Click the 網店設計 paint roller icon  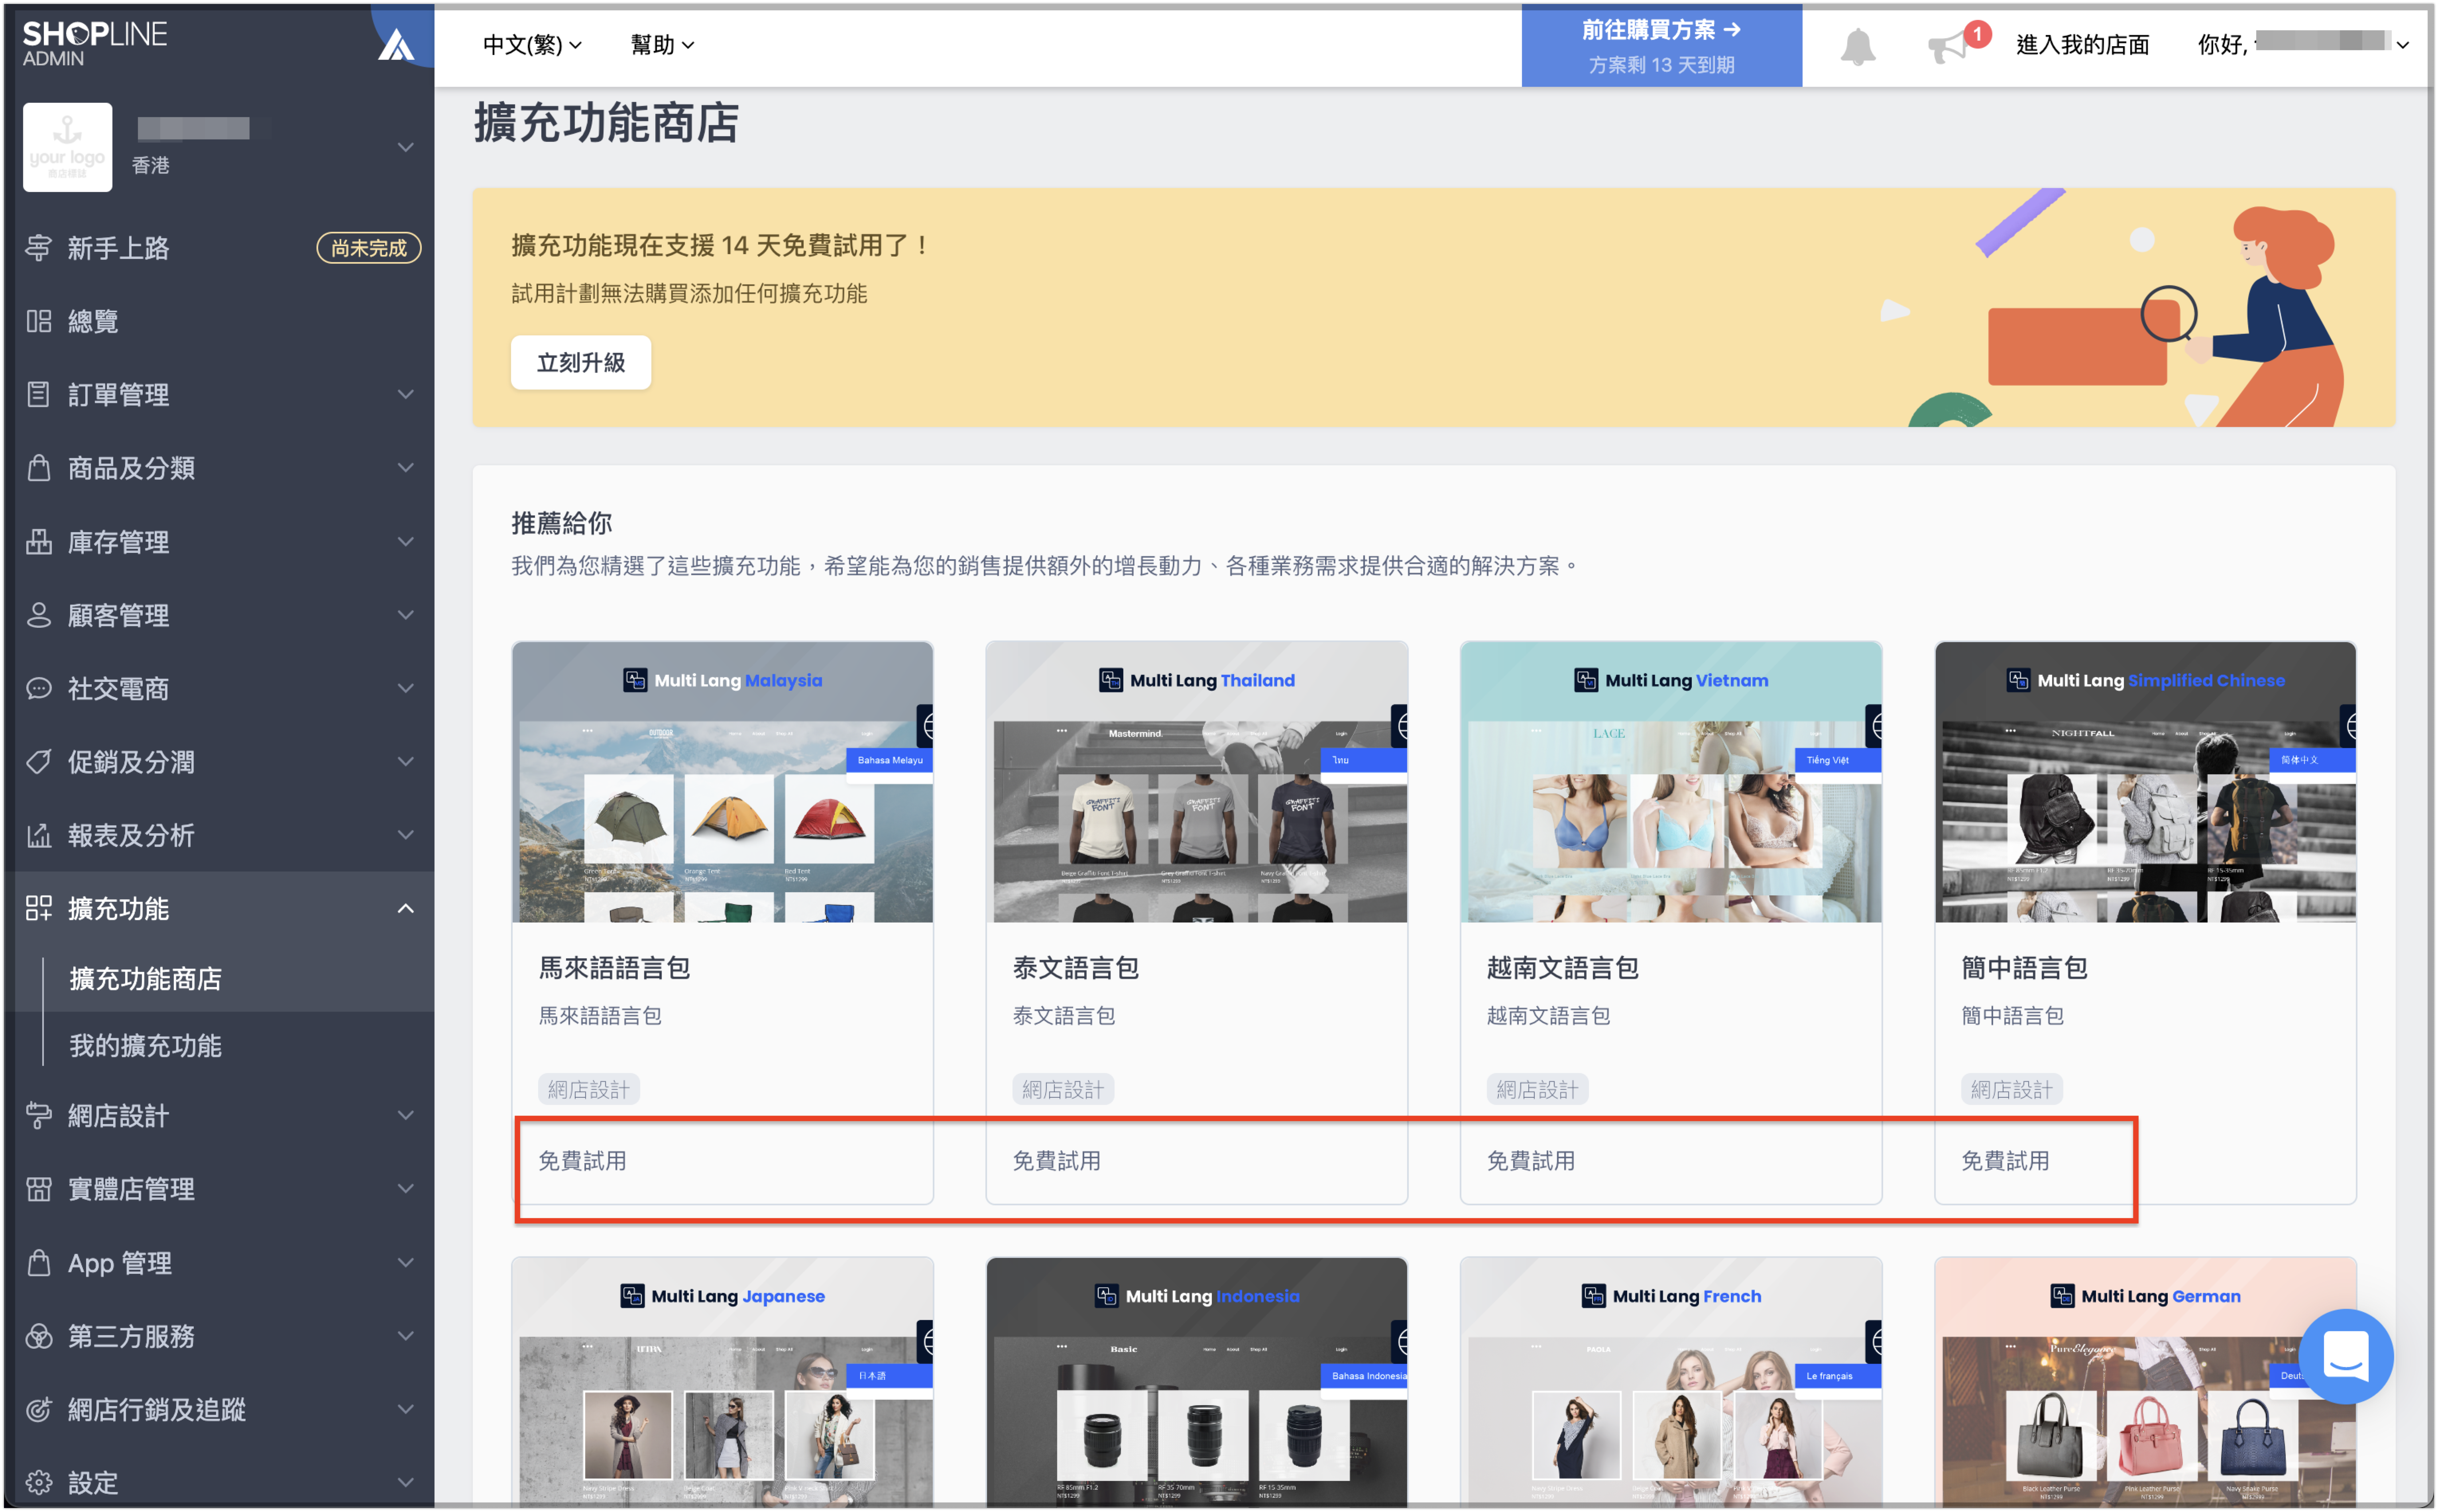pos(39,1115)
